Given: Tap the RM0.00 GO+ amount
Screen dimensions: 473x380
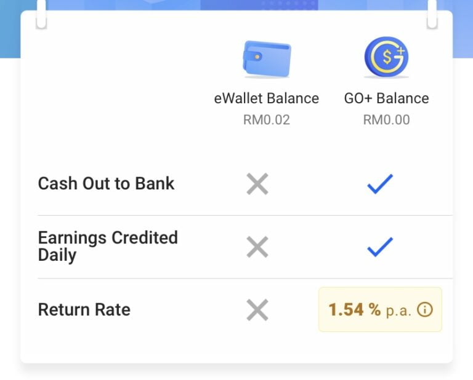Looking at the screenshot, I should pyautogui.click(x=386, y=120).
